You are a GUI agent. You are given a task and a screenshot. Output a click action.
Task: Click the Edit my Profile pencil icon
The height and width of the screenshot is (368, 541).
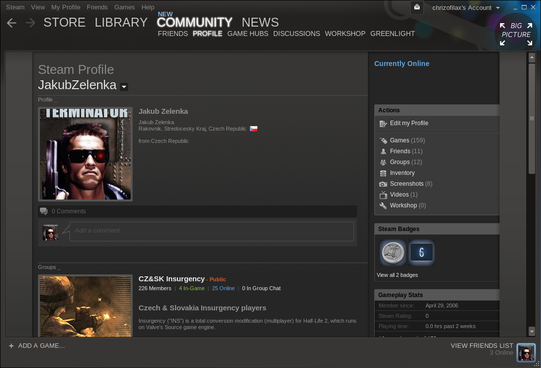(x=383, y=124)
